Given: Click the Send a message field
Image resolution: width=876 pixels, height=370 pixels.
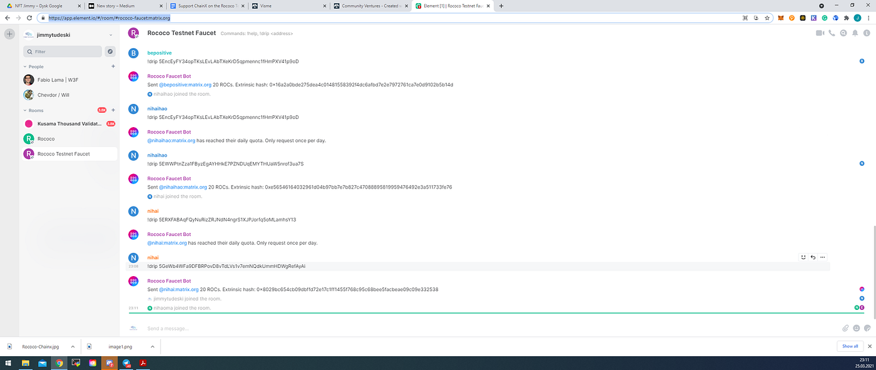Looking at the screenshot, I should pos(491,328).
